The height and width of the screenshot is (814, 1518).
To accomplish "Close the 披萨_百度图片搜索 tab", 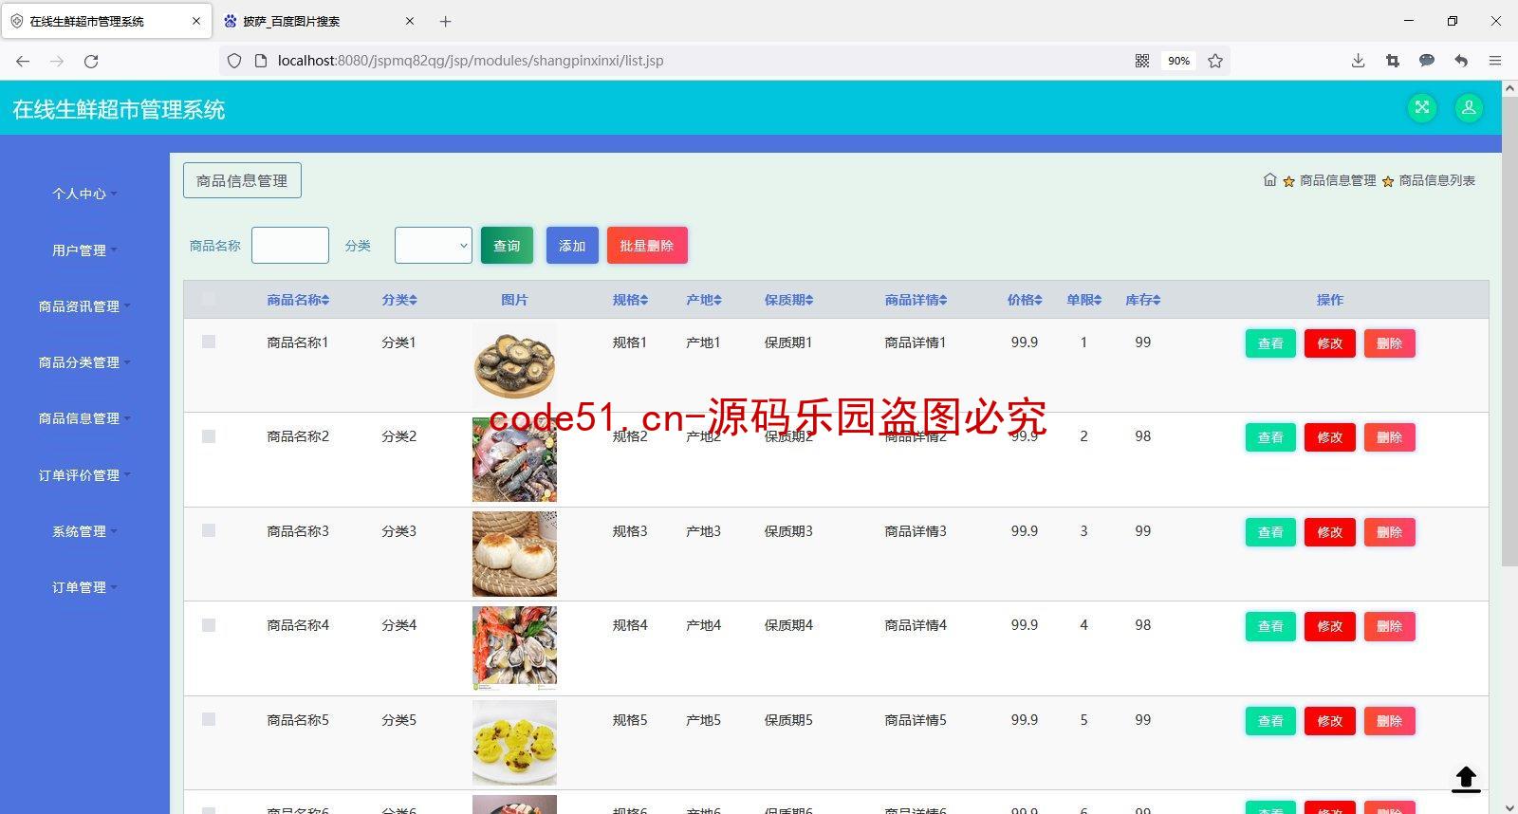I will [410, 21].
